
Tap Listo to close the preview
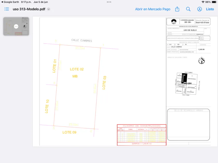coord(210,9)
